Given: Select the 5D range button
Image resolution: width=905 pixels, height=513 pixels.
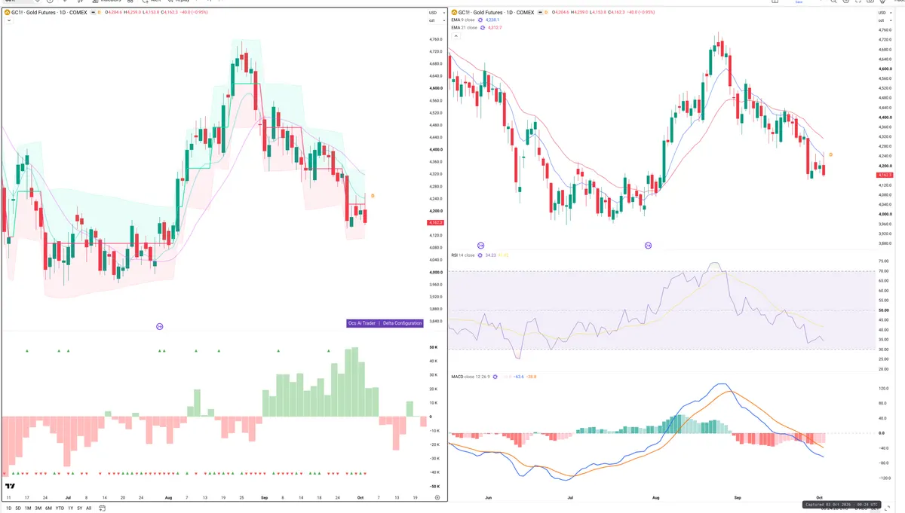Looking at the screenshot, I should (19, 508).
